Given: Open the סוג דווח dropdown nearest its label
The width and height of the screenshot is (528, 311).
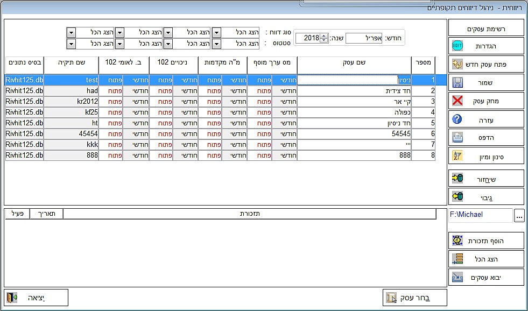Looking at the screenshot, I should pos(216,33).
